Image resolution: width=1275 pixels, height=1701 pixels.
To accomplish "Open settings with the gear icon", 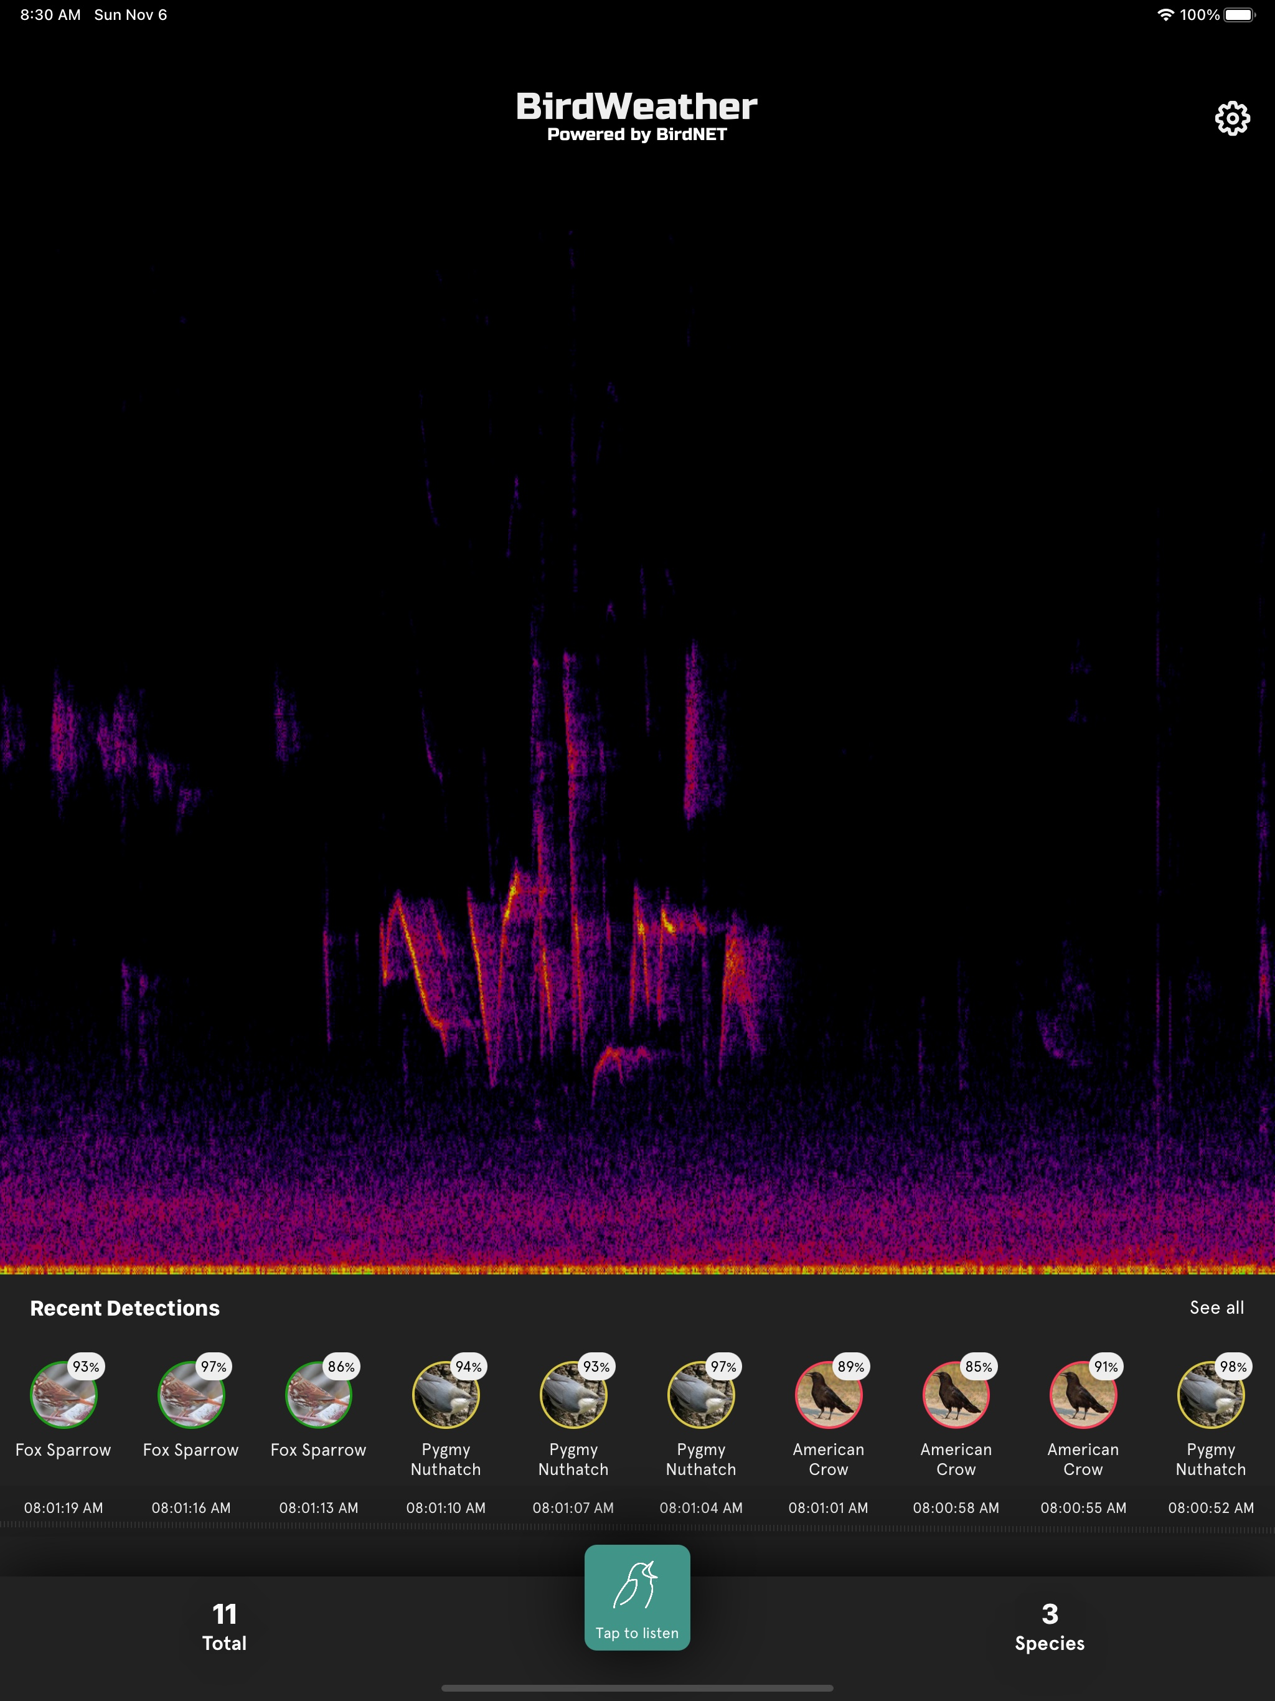I will pyautogui.click(x=1232, y=118).
